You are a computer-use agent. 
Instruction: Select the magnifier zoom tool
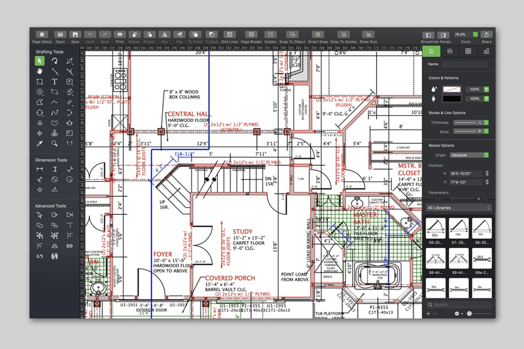click(x=55, y=143)
